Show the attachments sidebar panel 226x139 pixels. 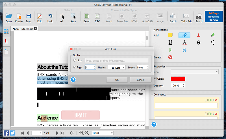pos(6,52)
